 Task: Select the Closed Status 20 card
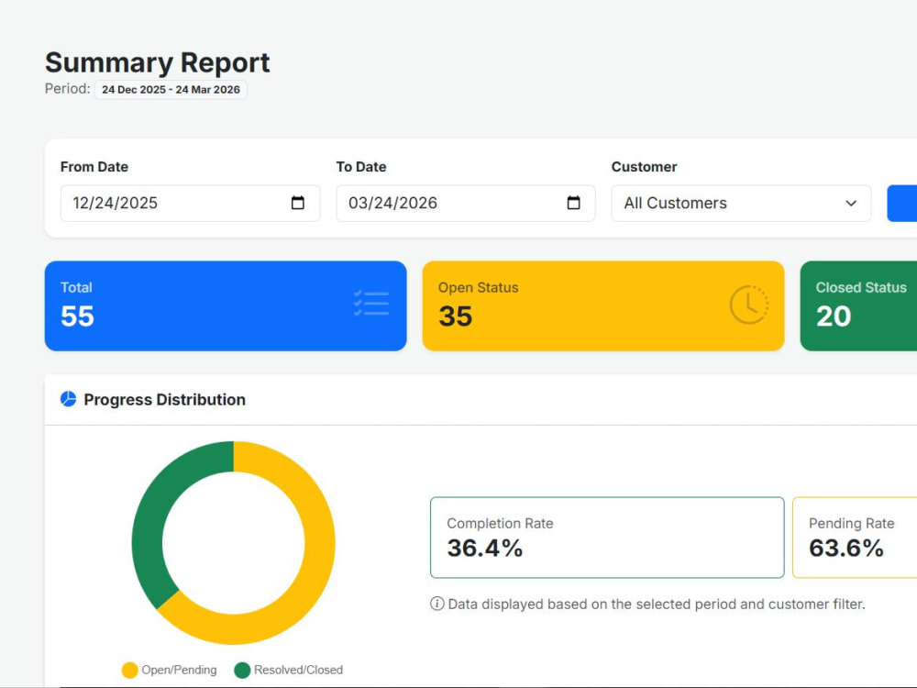858,306
